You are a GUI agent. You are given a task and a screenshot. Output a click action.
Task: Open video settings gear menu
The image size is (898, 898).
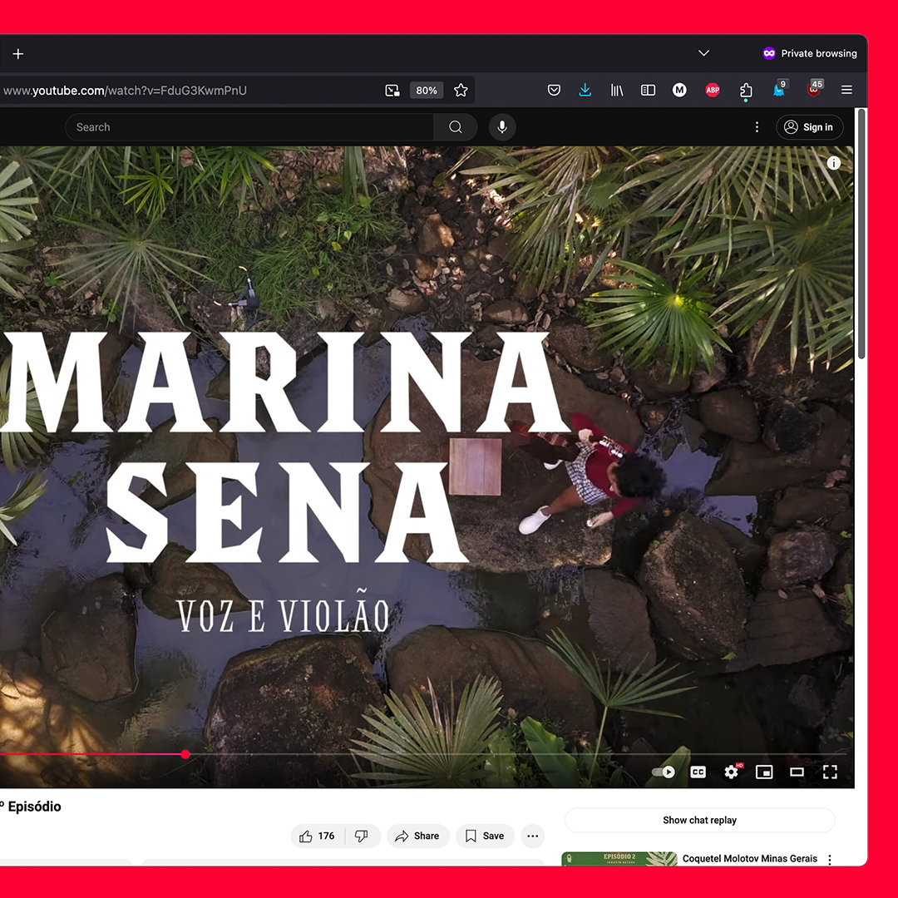coord(732,772)
